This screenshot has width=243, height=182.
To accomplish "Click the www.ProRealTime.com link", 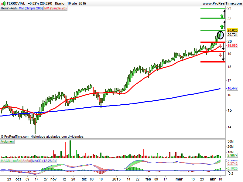I will click(222, 3).
